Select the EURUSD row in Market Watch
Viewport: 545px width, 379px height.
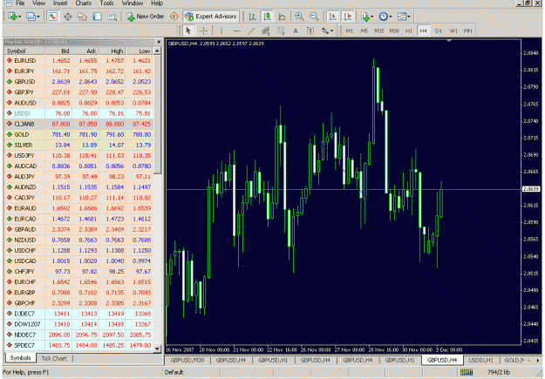78,60
